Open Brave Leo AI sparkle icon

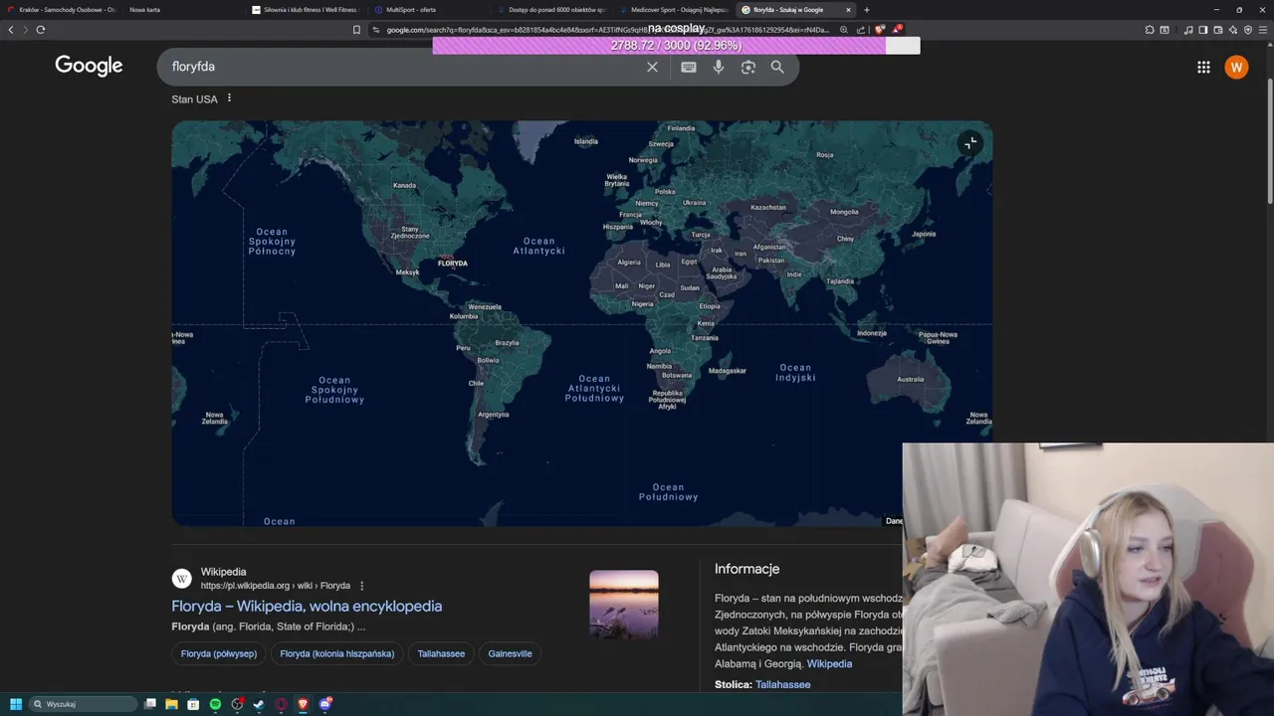click(1233, 30)
